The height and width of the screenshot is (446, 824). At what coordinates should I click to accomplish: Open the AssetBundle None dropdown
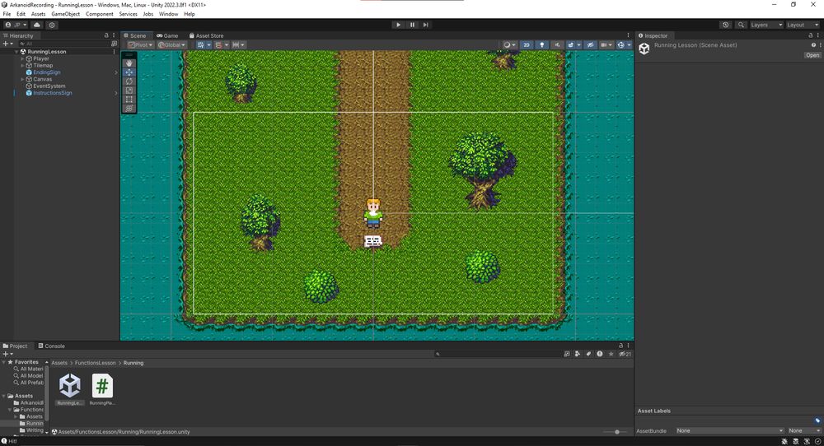tap(729, 431)
